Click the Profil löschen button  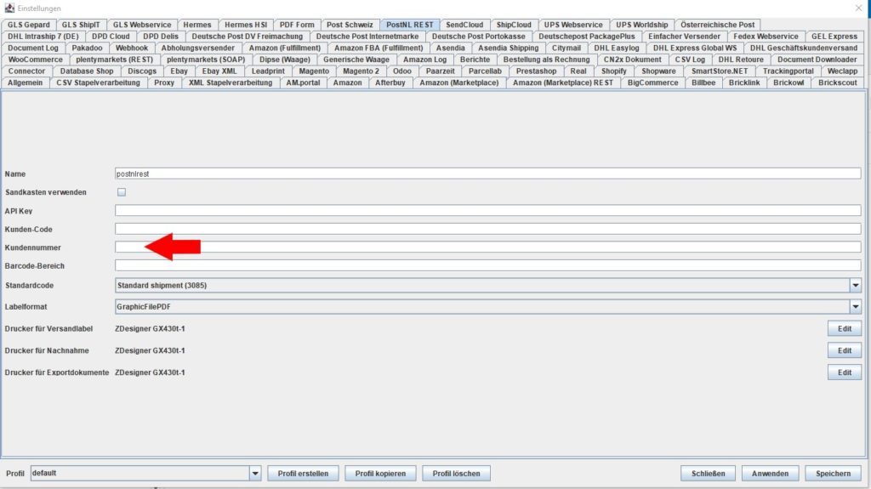(456, 474)
